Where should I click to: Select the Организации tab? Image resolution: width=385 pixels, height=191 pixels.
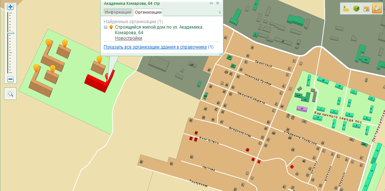click(x=148, y=12)
